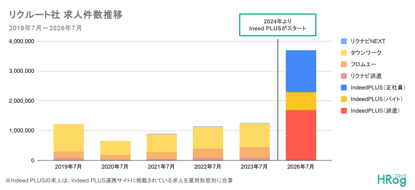Click the HRog logo
415x190 pixels.
(x=392, y=180)
